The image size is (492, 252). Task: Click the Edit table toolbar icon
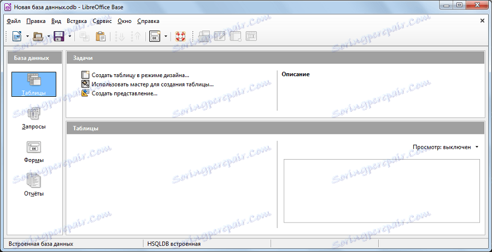pos(220,37)
